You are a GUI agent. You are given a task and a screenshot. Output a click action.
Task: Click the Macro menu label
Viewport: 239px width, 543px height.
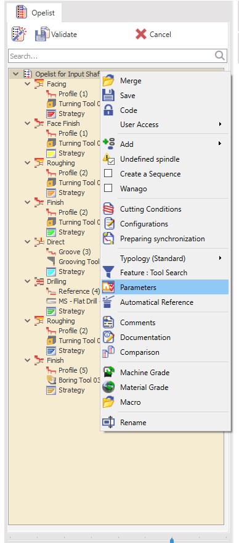[131, 402]
